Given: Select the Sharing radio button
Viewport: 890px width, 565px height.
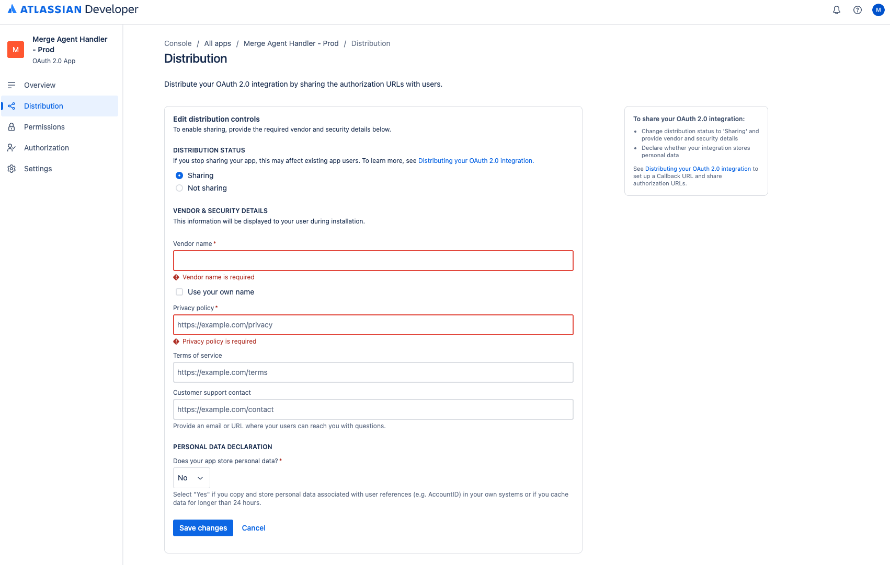Looking at the screenshot, I should coord(179,175).
